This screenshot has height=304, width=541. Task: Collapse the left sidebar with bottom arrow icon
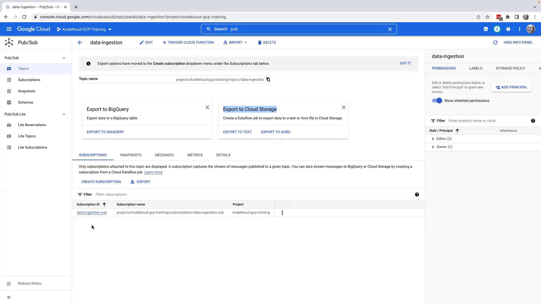[x=9, y=297]
